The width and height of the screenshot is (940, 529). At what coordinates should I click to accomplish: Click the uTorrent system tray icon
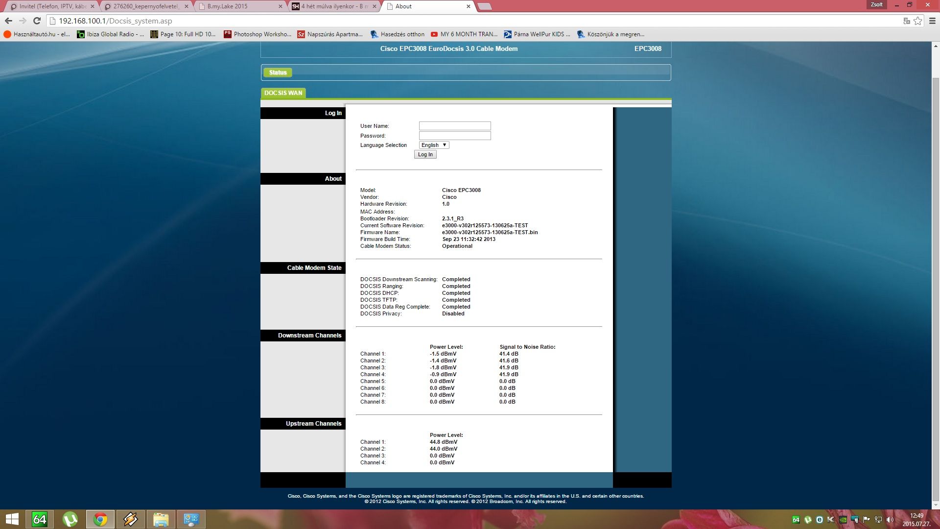(808, 520)
